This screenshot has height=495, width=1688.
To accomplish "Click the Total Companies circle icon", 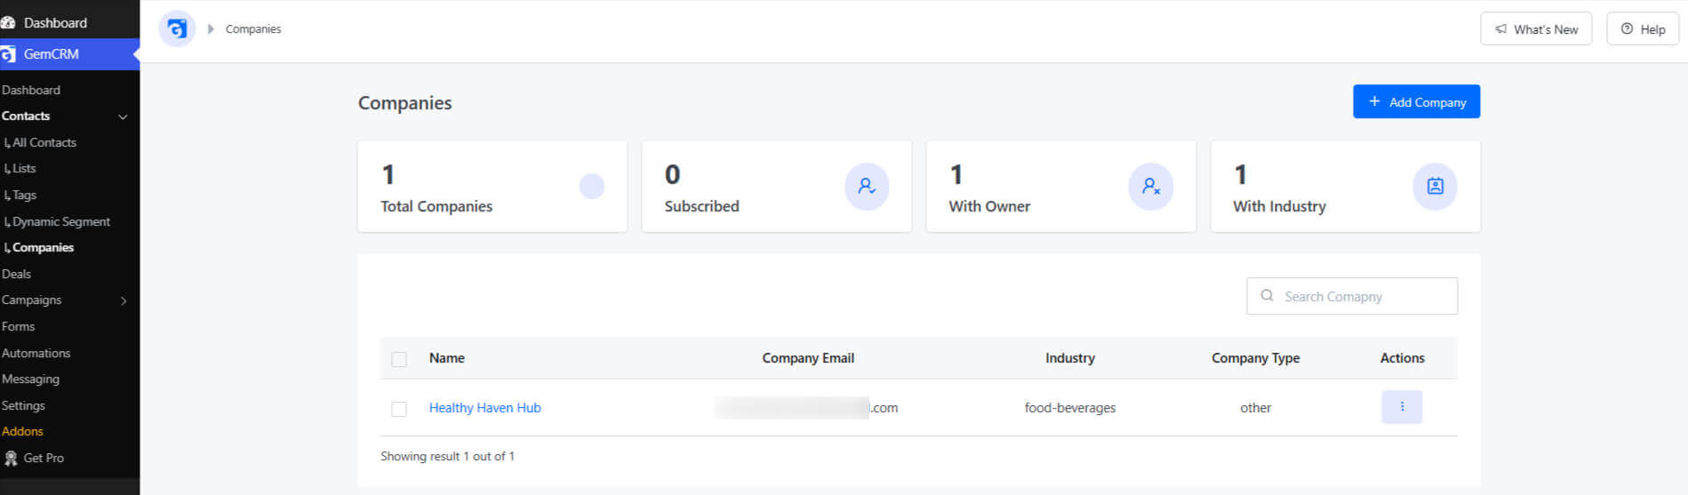I will [592, 187].
